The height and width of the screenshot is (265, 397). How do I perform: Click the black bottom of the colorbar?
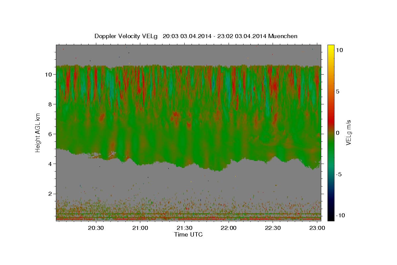pos(331,218)
